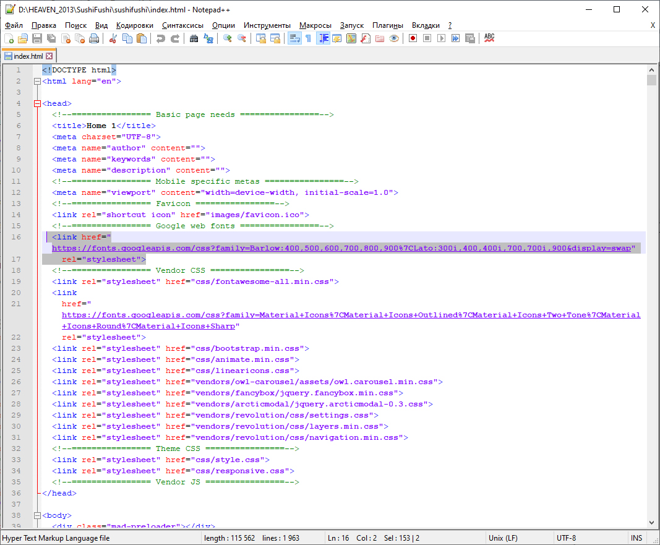The height and width of the screenshot is (545, 660).
Task: Click the Print icon in toolbar
Action: pos(94,38)
